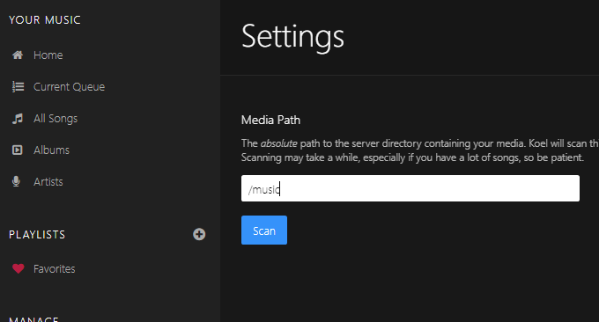Click the All Songs music note icon
This screenshot has height=322, width=599.
point(18,119)
